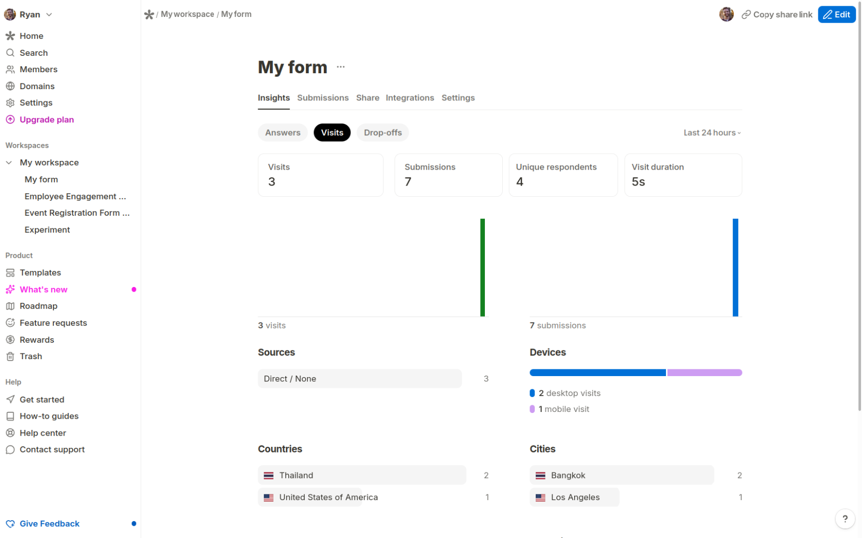Screen dimensions: 862x538
Task: Click the Help center lifebuoy icon
Action: pyautogui.click(x=10, y=433)
